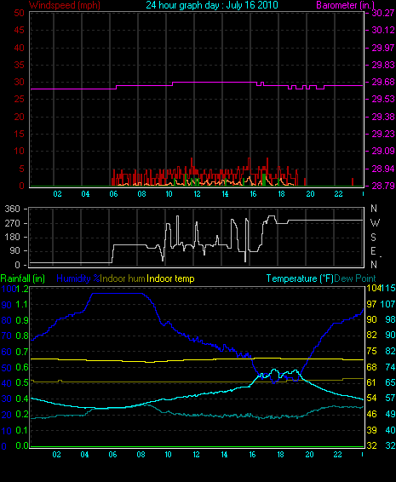Image resolution: width=396 pixels, height=482 pixels.
Task: Click the yellow 104 indoor temp value
Action: point(373,289)
